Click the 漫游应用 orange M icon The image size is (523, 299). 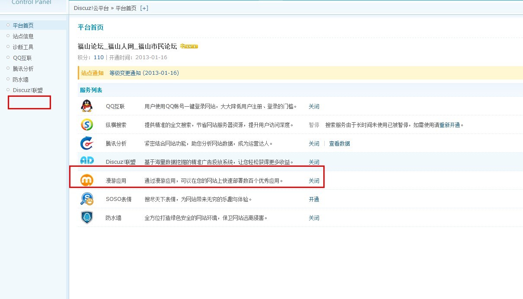(87, 180)
